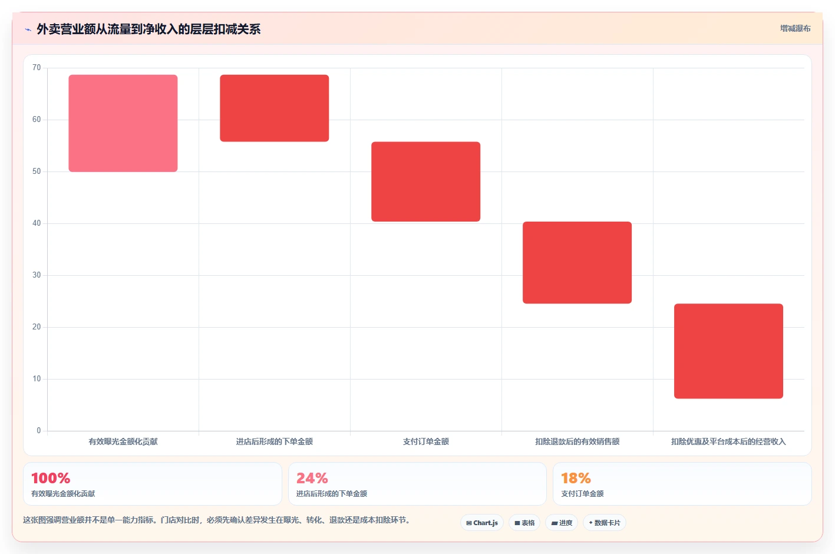This screenshot has height=554, width=835.
Task: Click the 表格 tag chip
Action: [x=524, y=523]
